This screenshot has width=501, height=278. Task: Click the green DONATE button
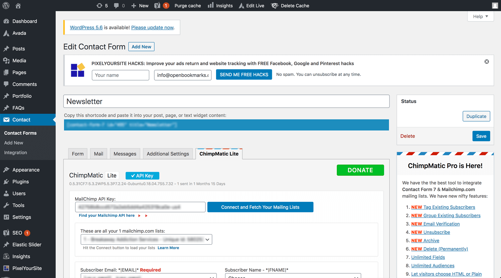pyautogui.click(x=360, y=170)
